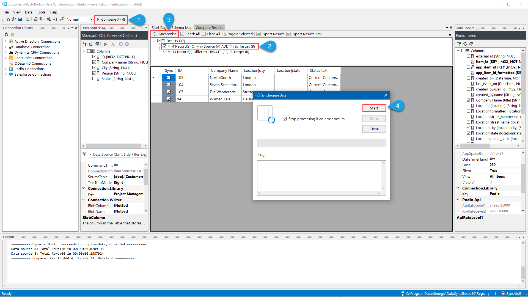The image size is (528, 297).
Task: Open the Tools menu
Action: coord(41,12)
